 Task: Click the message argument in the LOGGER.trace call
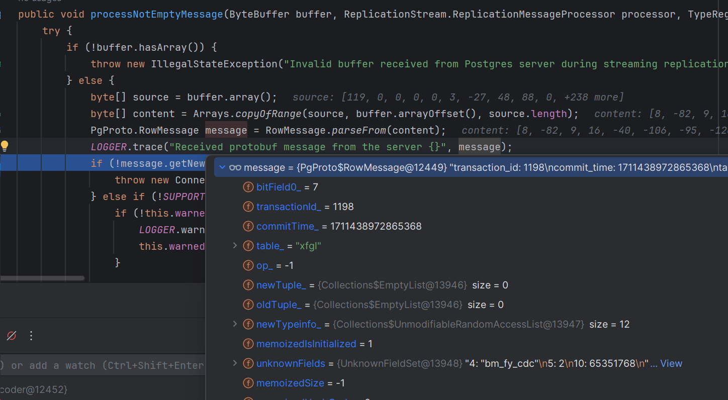pos(480,147)
